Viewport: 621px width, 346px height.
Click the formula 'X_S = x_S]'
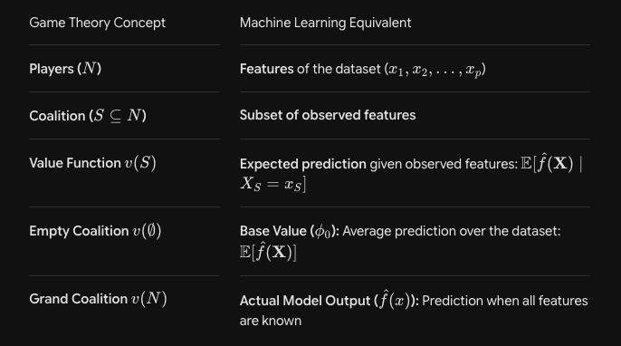[x=272, y=184]
